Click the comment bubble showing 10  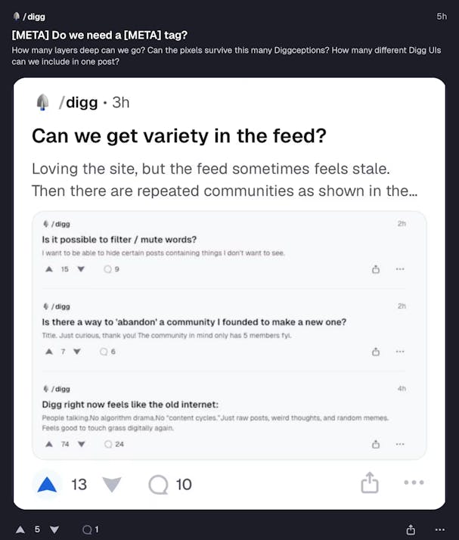(158, 484)
